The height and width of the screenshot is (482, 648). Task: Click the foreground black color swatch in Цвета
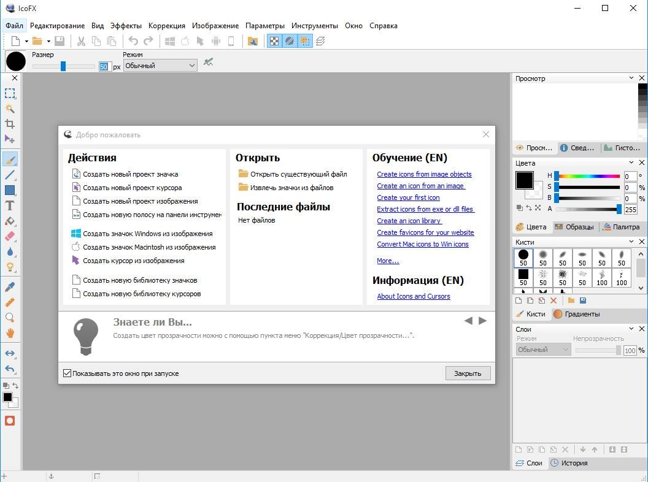pos(524,180)
